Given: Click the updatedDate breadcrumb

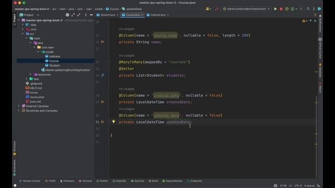Looking at the screenshot, I should [x=132, y=9].
